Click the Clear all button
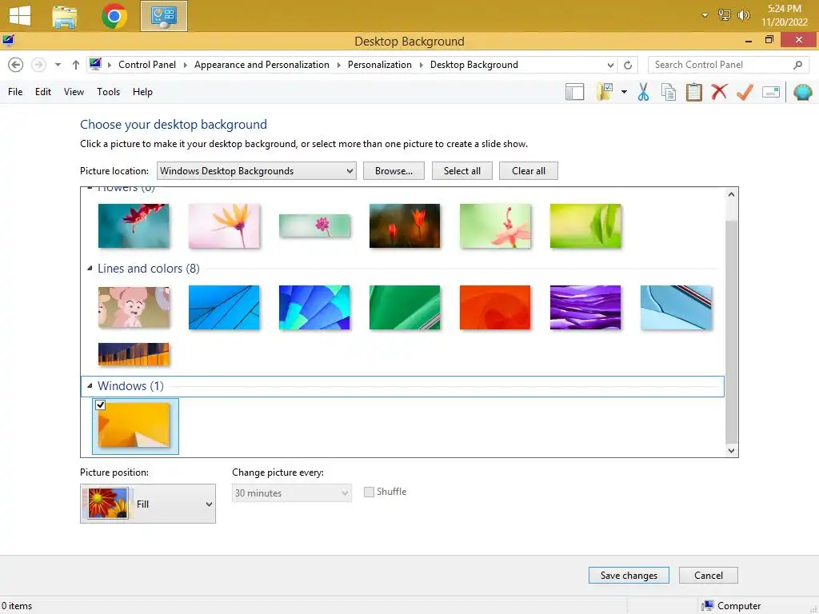Image resolution: width=819 pixels, height=614 pixels. click(x=528, y=171)
